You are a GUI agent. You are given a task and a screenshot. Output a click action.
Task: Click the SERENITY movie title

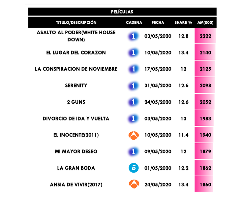pyautogui.click(x=76, y=85)
